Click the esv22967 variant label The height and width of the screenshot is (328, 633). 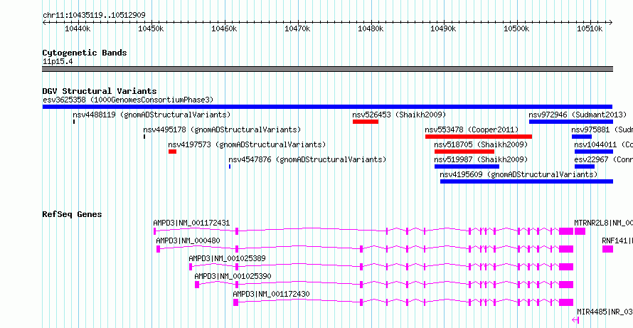pos(604,159)
